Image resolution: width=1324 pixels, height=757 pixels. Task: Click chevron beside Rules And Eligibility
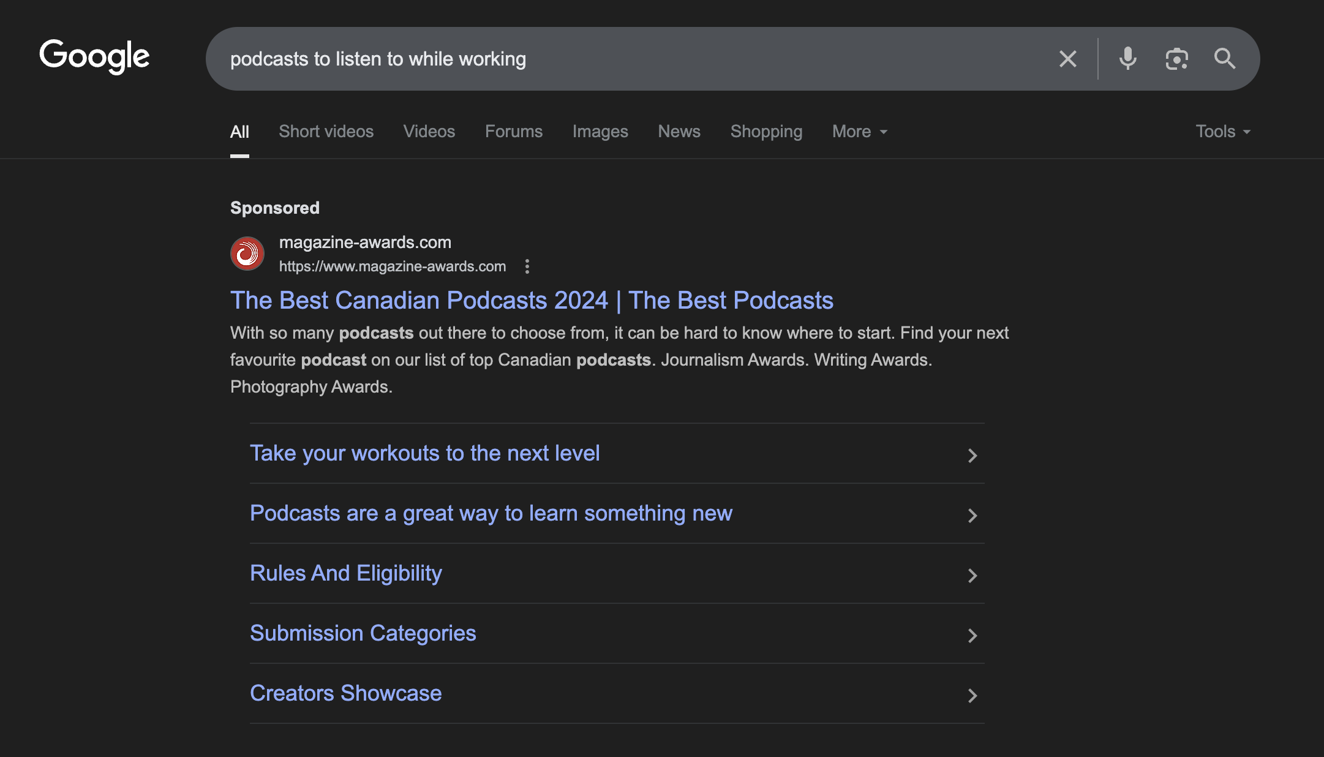(x=972, y=576)
